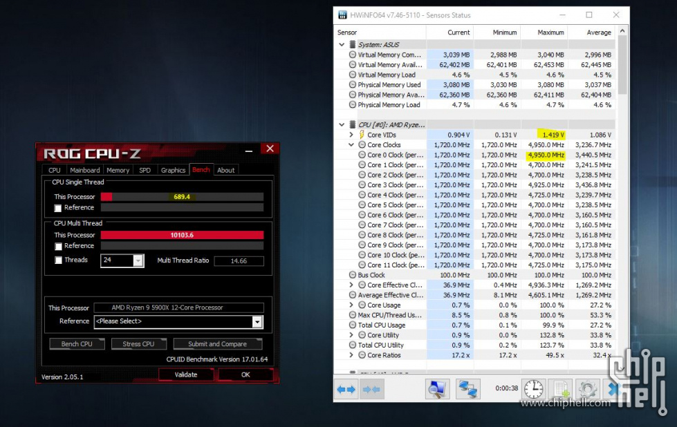The height and width of the screenshot is (427, 677).
Task: Click the collapse columns inward arrows icon
Action: pyautogui.click(x=371, y=390)
